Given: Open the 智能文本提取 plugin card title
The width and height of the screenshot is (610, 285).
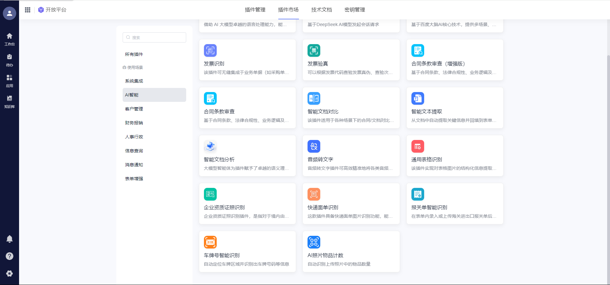Looking at the screenshot, I should click(x=426, y=112).
